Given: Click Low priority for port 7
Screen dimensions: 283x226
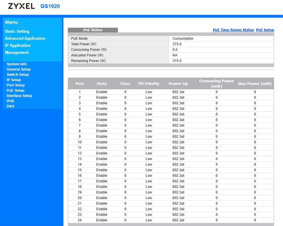Looking at the screenshot, I should pyautogui.click(x=149, y=125).
